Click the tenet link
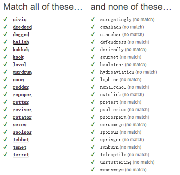The height and width of the screenshot is (175, 180). (x=20, y=147)
